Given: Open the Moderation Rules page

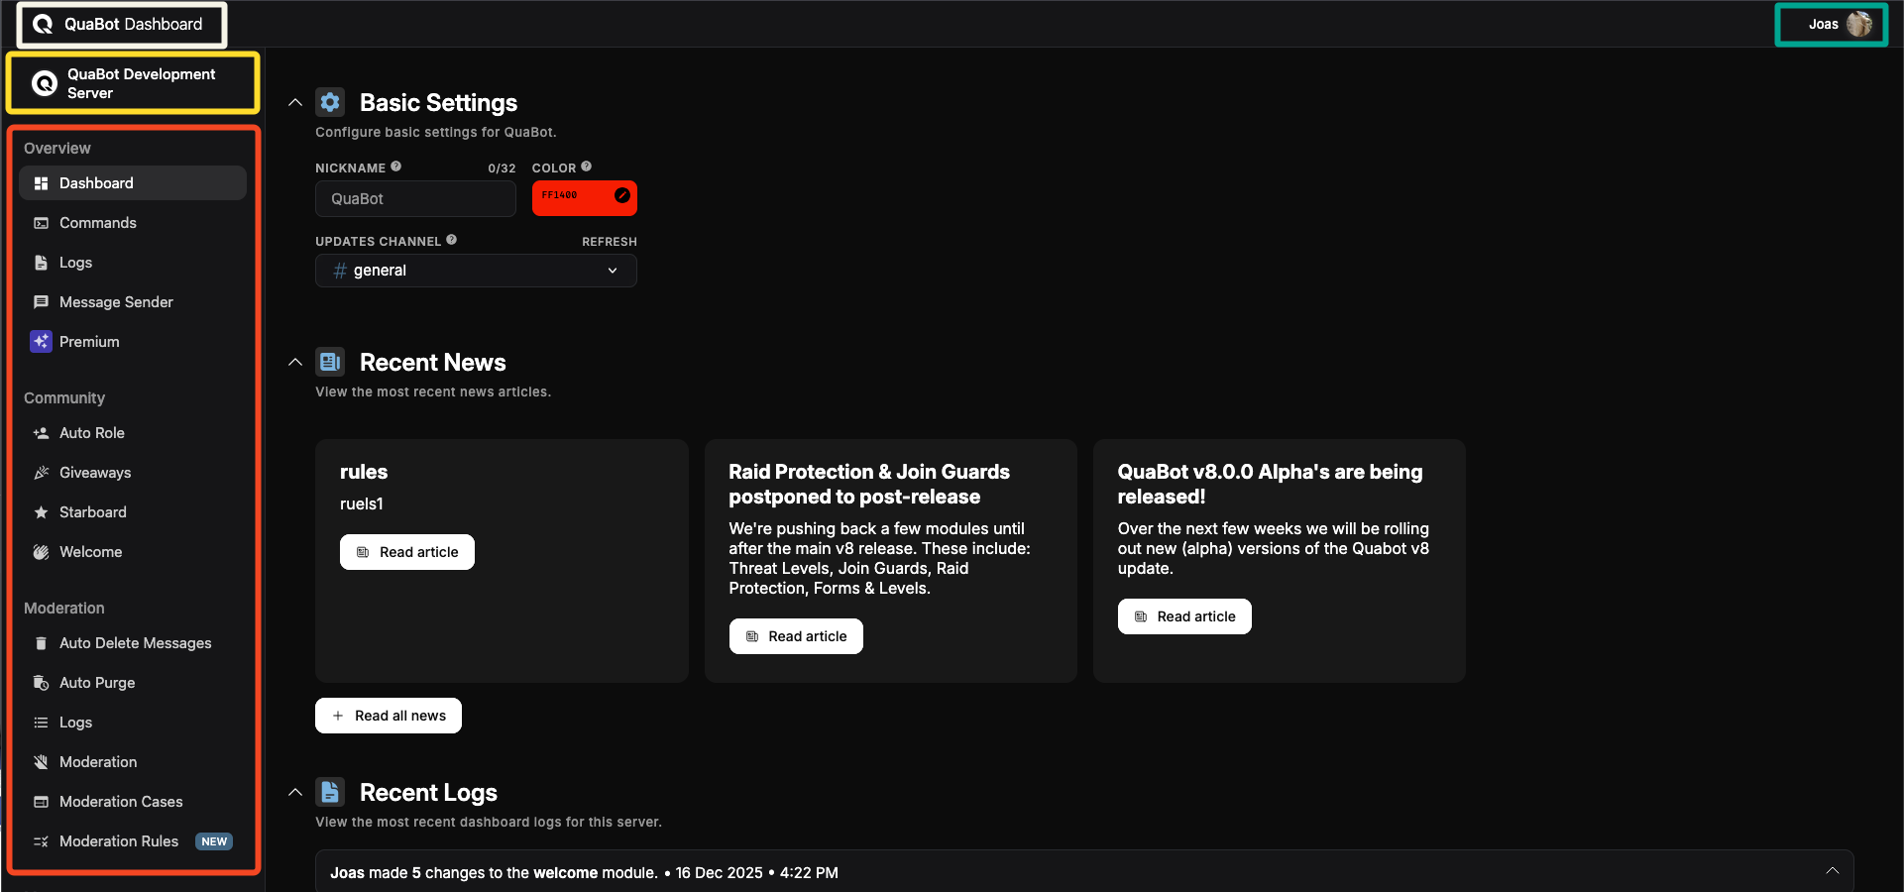Looking at the screenshot, I should [133, 841].
